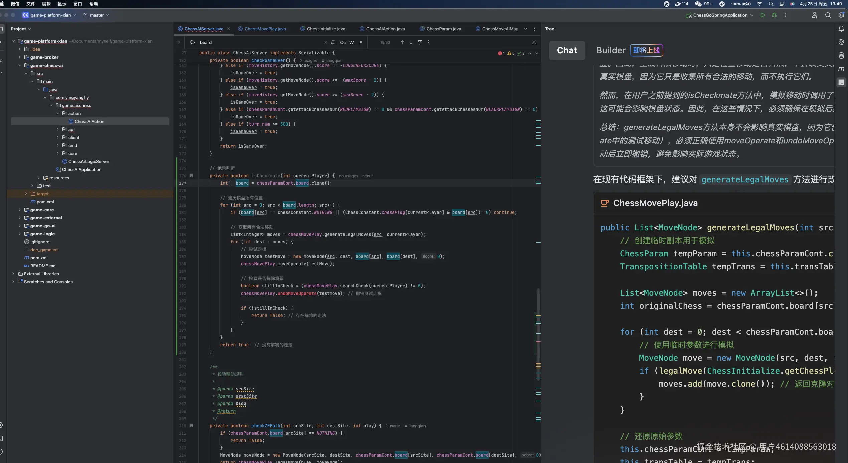Open the database tool window icon

[841, 55]
